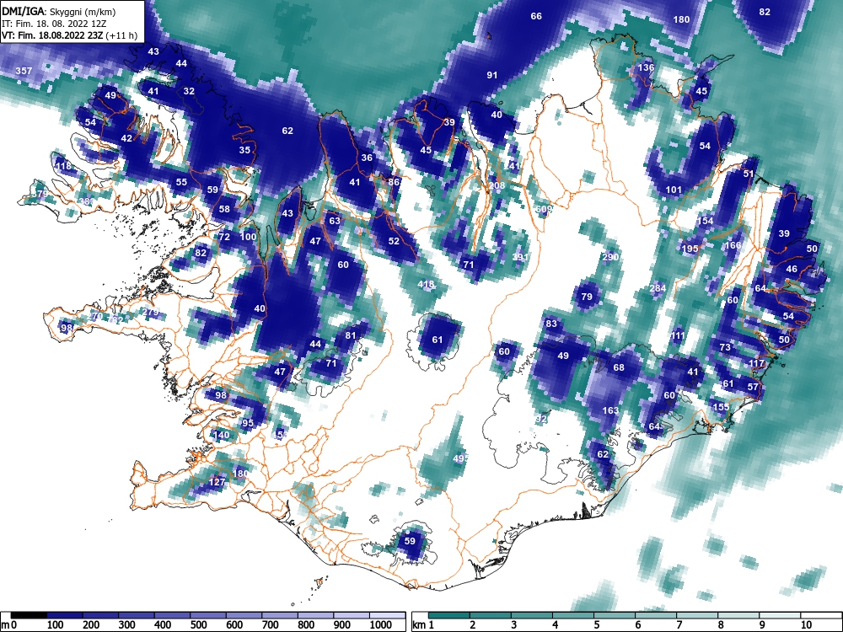Click the 'km 1' label on the kilometre legend
The width and height of the screenshot is (843, 632).
[x=424, y=625]
